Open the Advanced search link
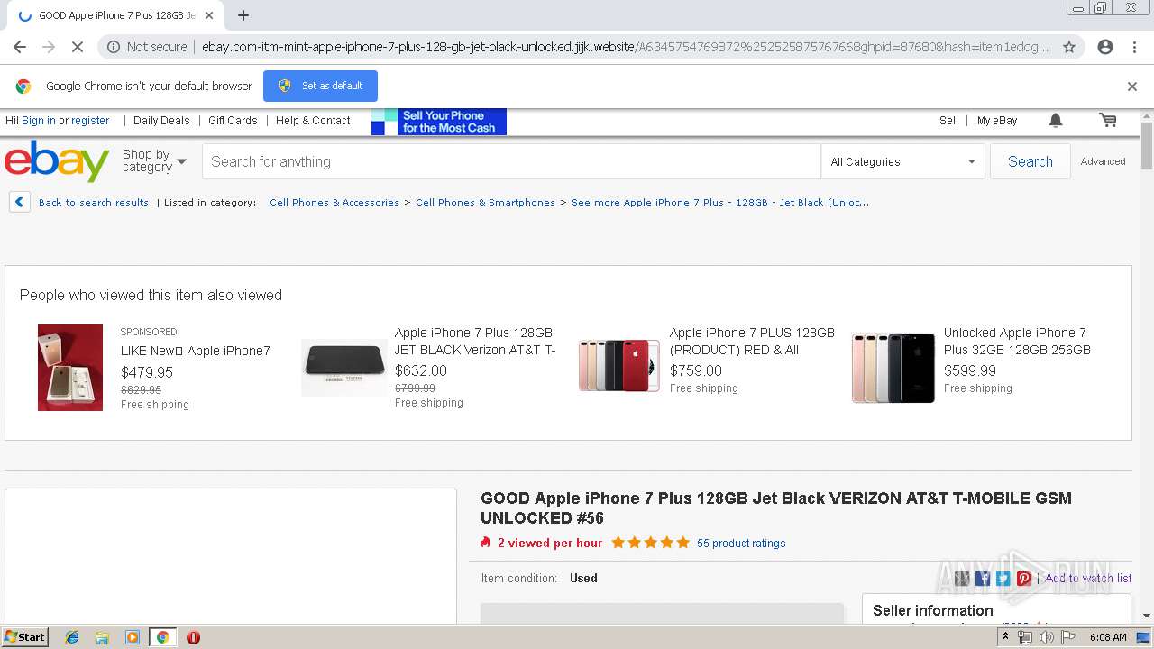 1103,161
